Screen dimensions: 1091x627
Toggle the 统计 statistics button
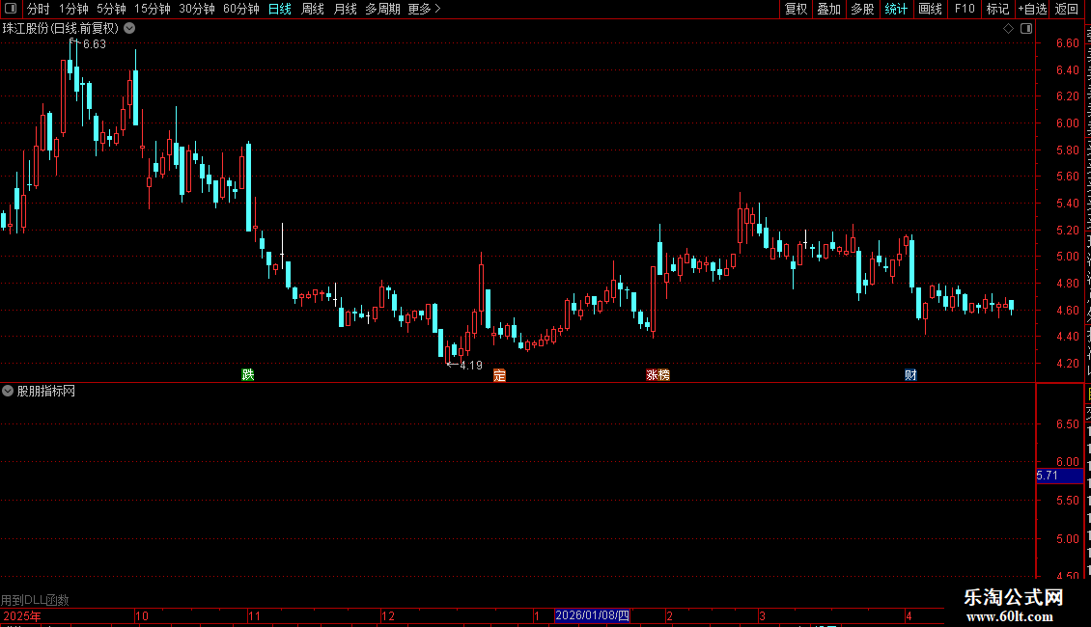tap(895, 9)
